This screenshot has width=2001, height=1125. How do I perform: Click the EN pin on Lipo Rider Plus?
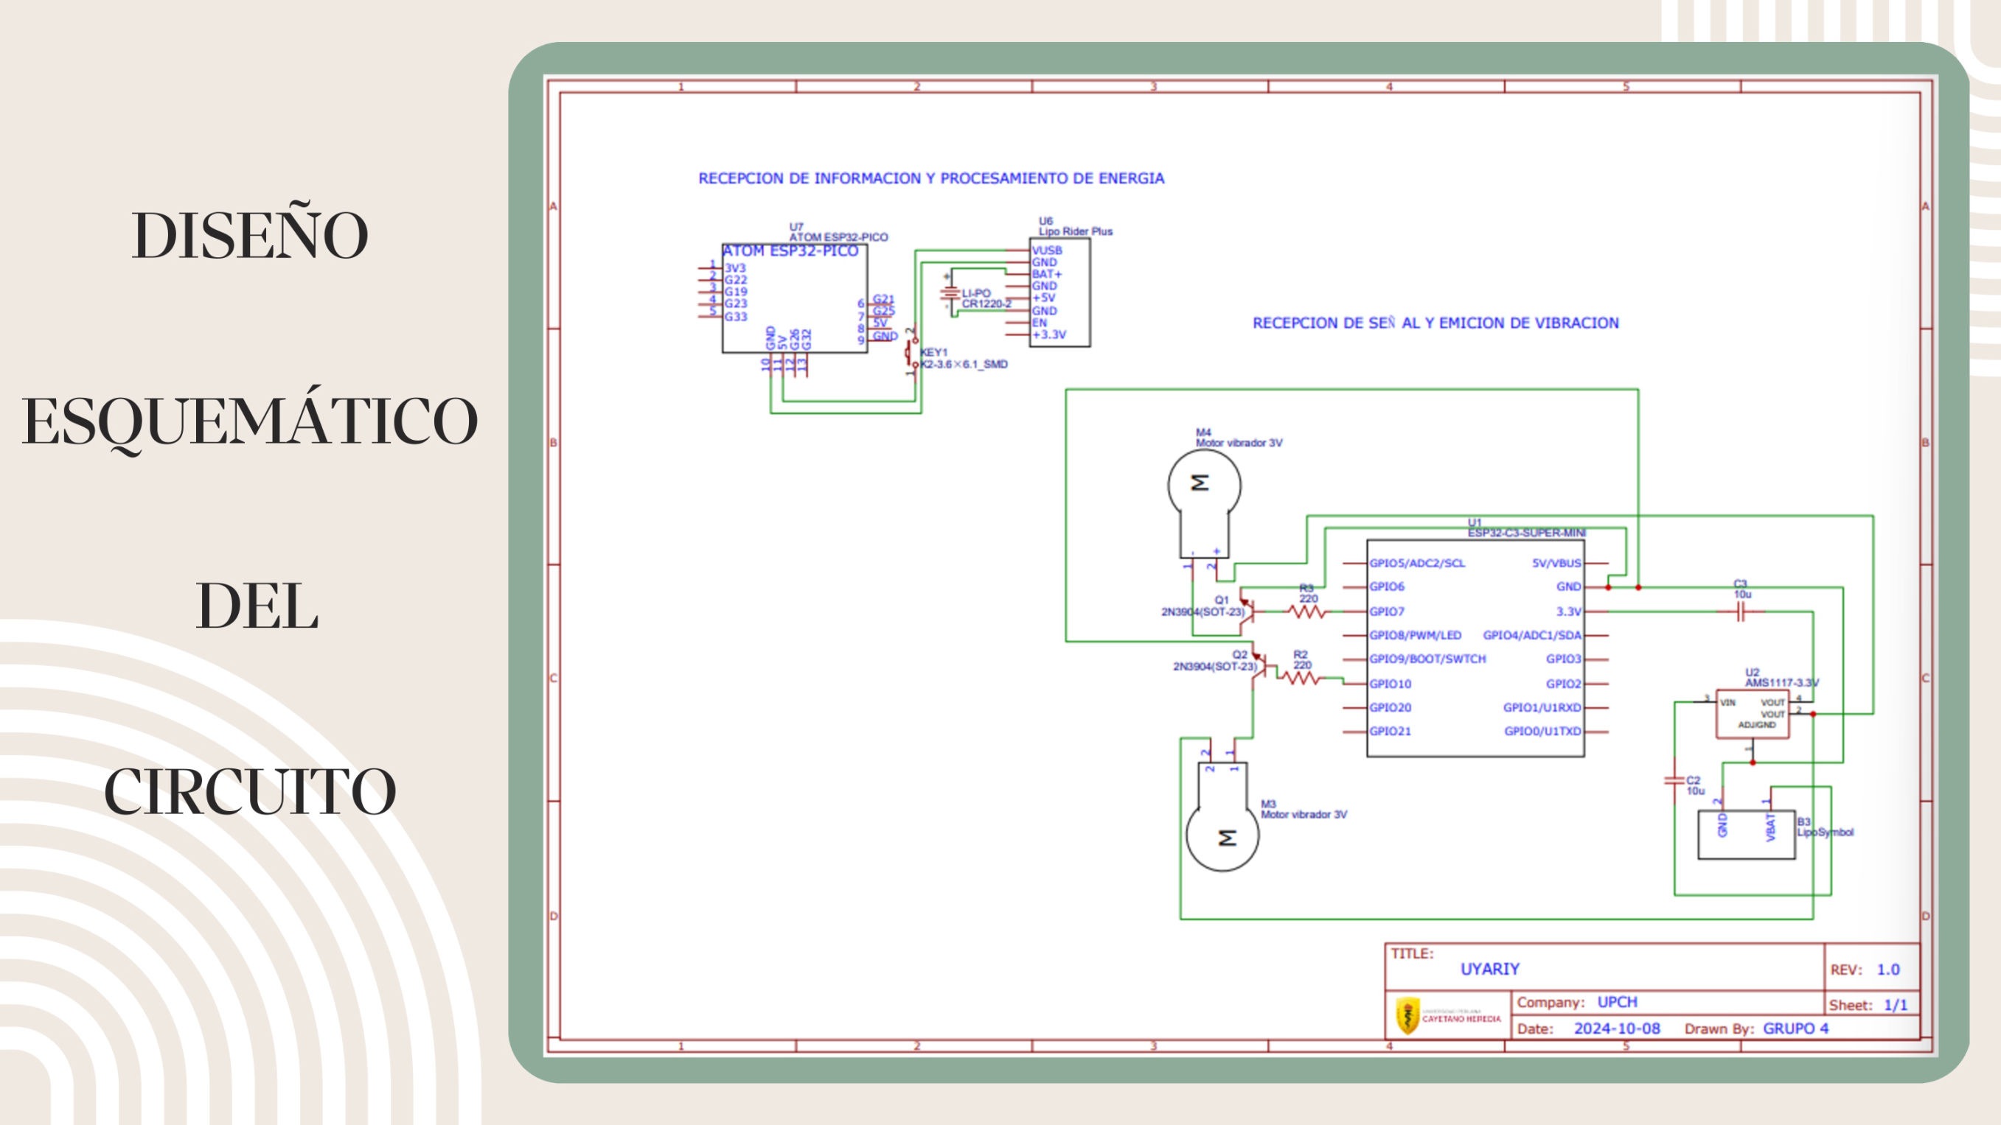click(1040, 322)
